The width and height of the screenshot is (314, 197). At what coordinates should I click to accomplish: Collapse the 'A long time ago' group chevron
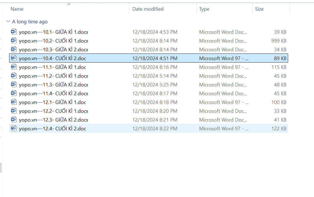[8, 21]
